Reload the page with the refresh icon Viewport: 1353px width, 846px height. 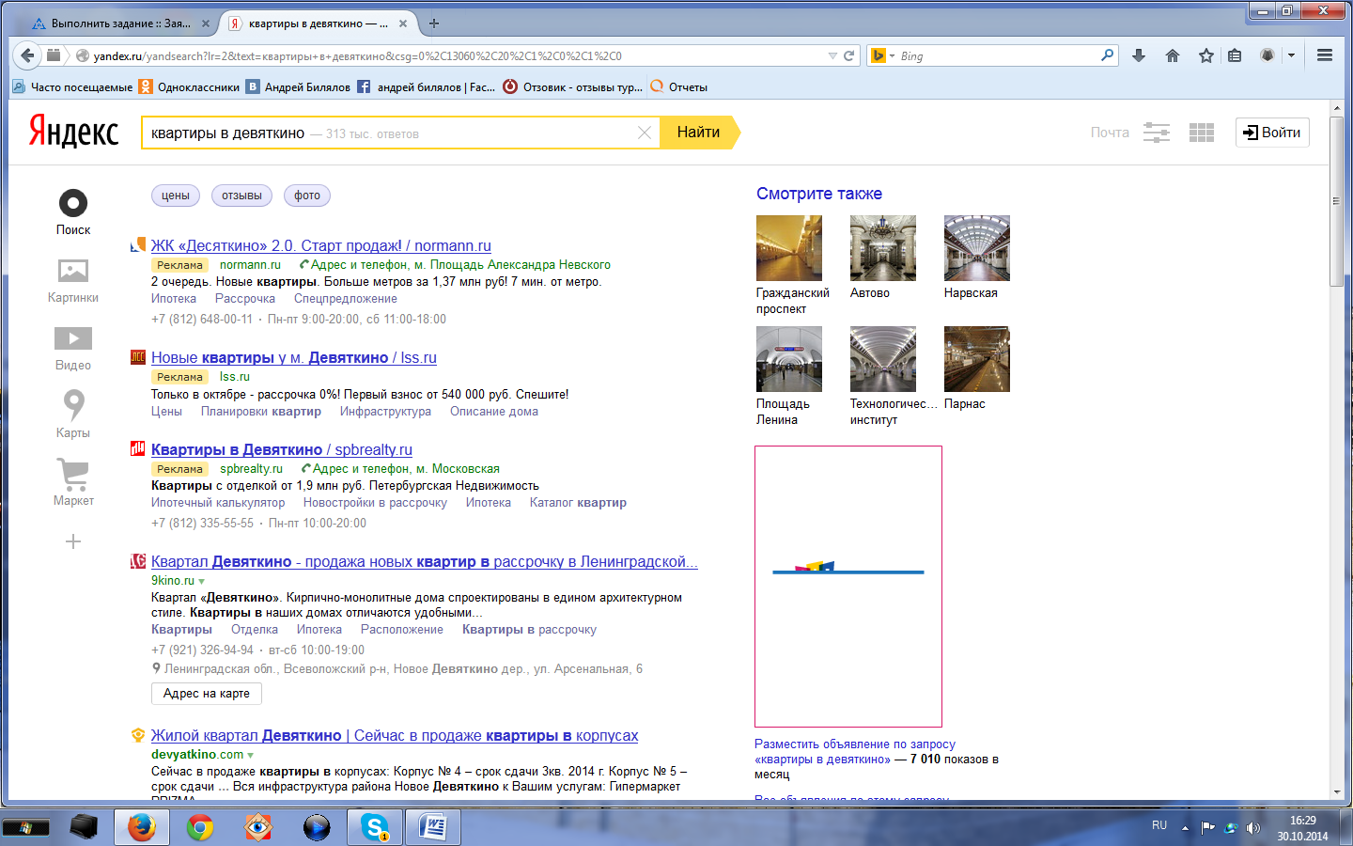(x=849, y=55)
